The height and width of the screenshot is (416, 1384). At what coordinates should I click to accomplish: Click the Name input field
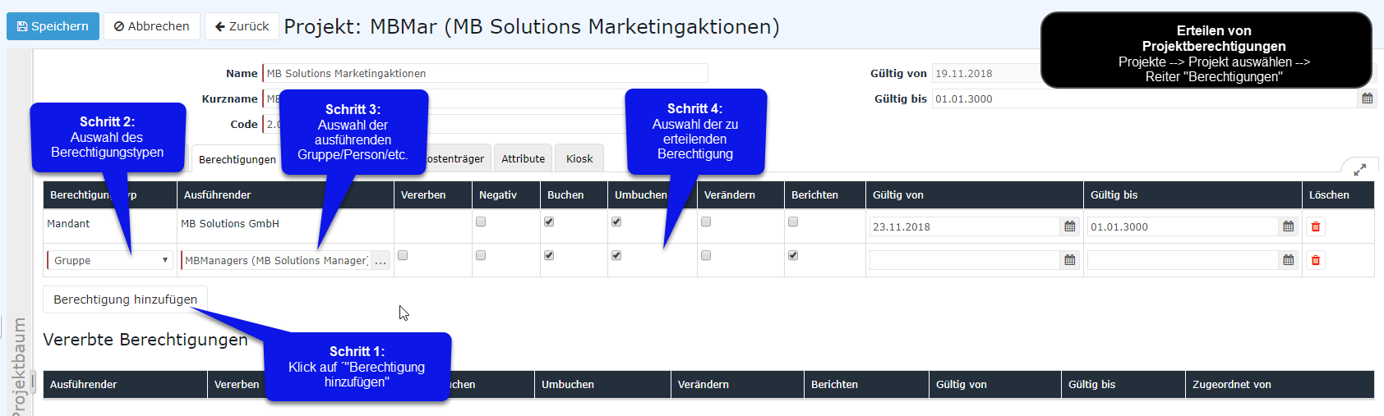coord(485,73)
